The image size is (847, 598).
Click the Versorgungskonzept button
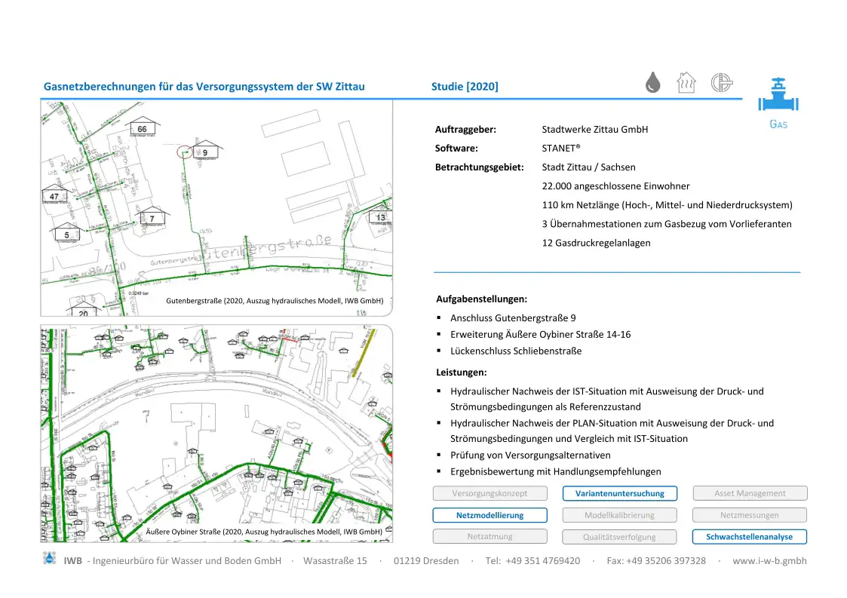click(x=489, y=494)
